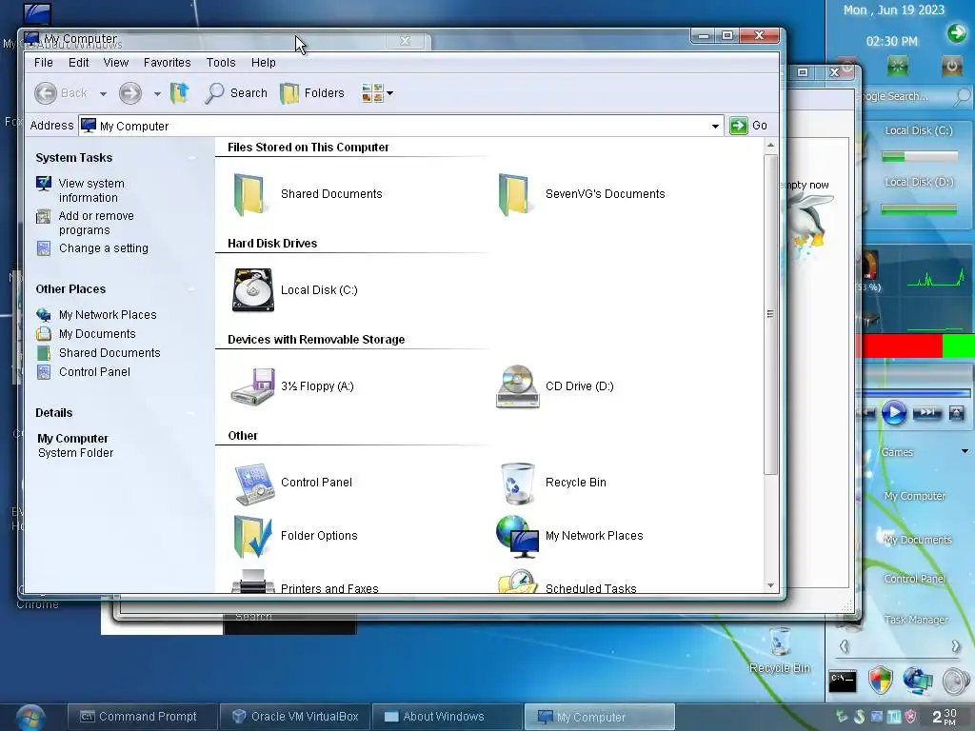Click the Start orb button
The image size is (975, 731).
[30, 718]
